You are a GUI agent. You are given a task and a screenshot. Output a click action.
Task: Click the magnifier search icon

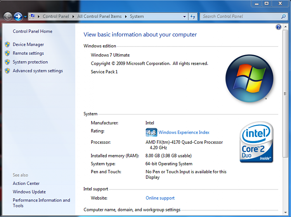click(283, 17)
